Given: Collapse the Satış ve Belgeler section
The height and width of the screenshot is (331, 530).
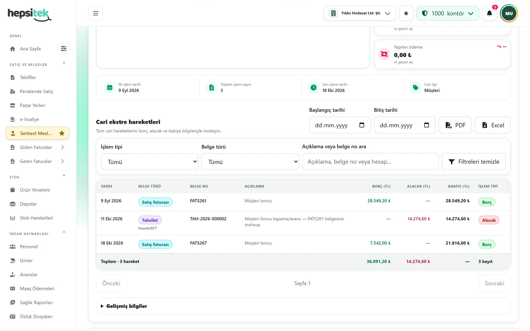Looking at the screenshot, I should pyautogui.click(x=64, y=63).
